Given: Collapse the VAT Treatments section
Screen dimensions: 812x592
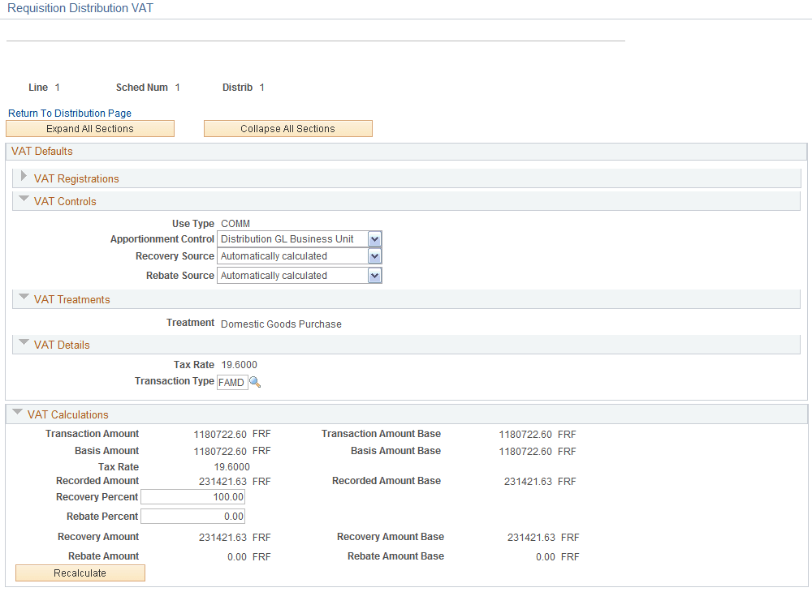Looking at the screenshot, I should coord(24,297).
